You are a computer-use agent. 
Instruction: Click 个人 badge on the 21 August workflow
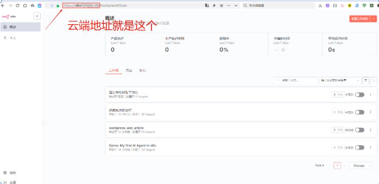pos(338,95)
